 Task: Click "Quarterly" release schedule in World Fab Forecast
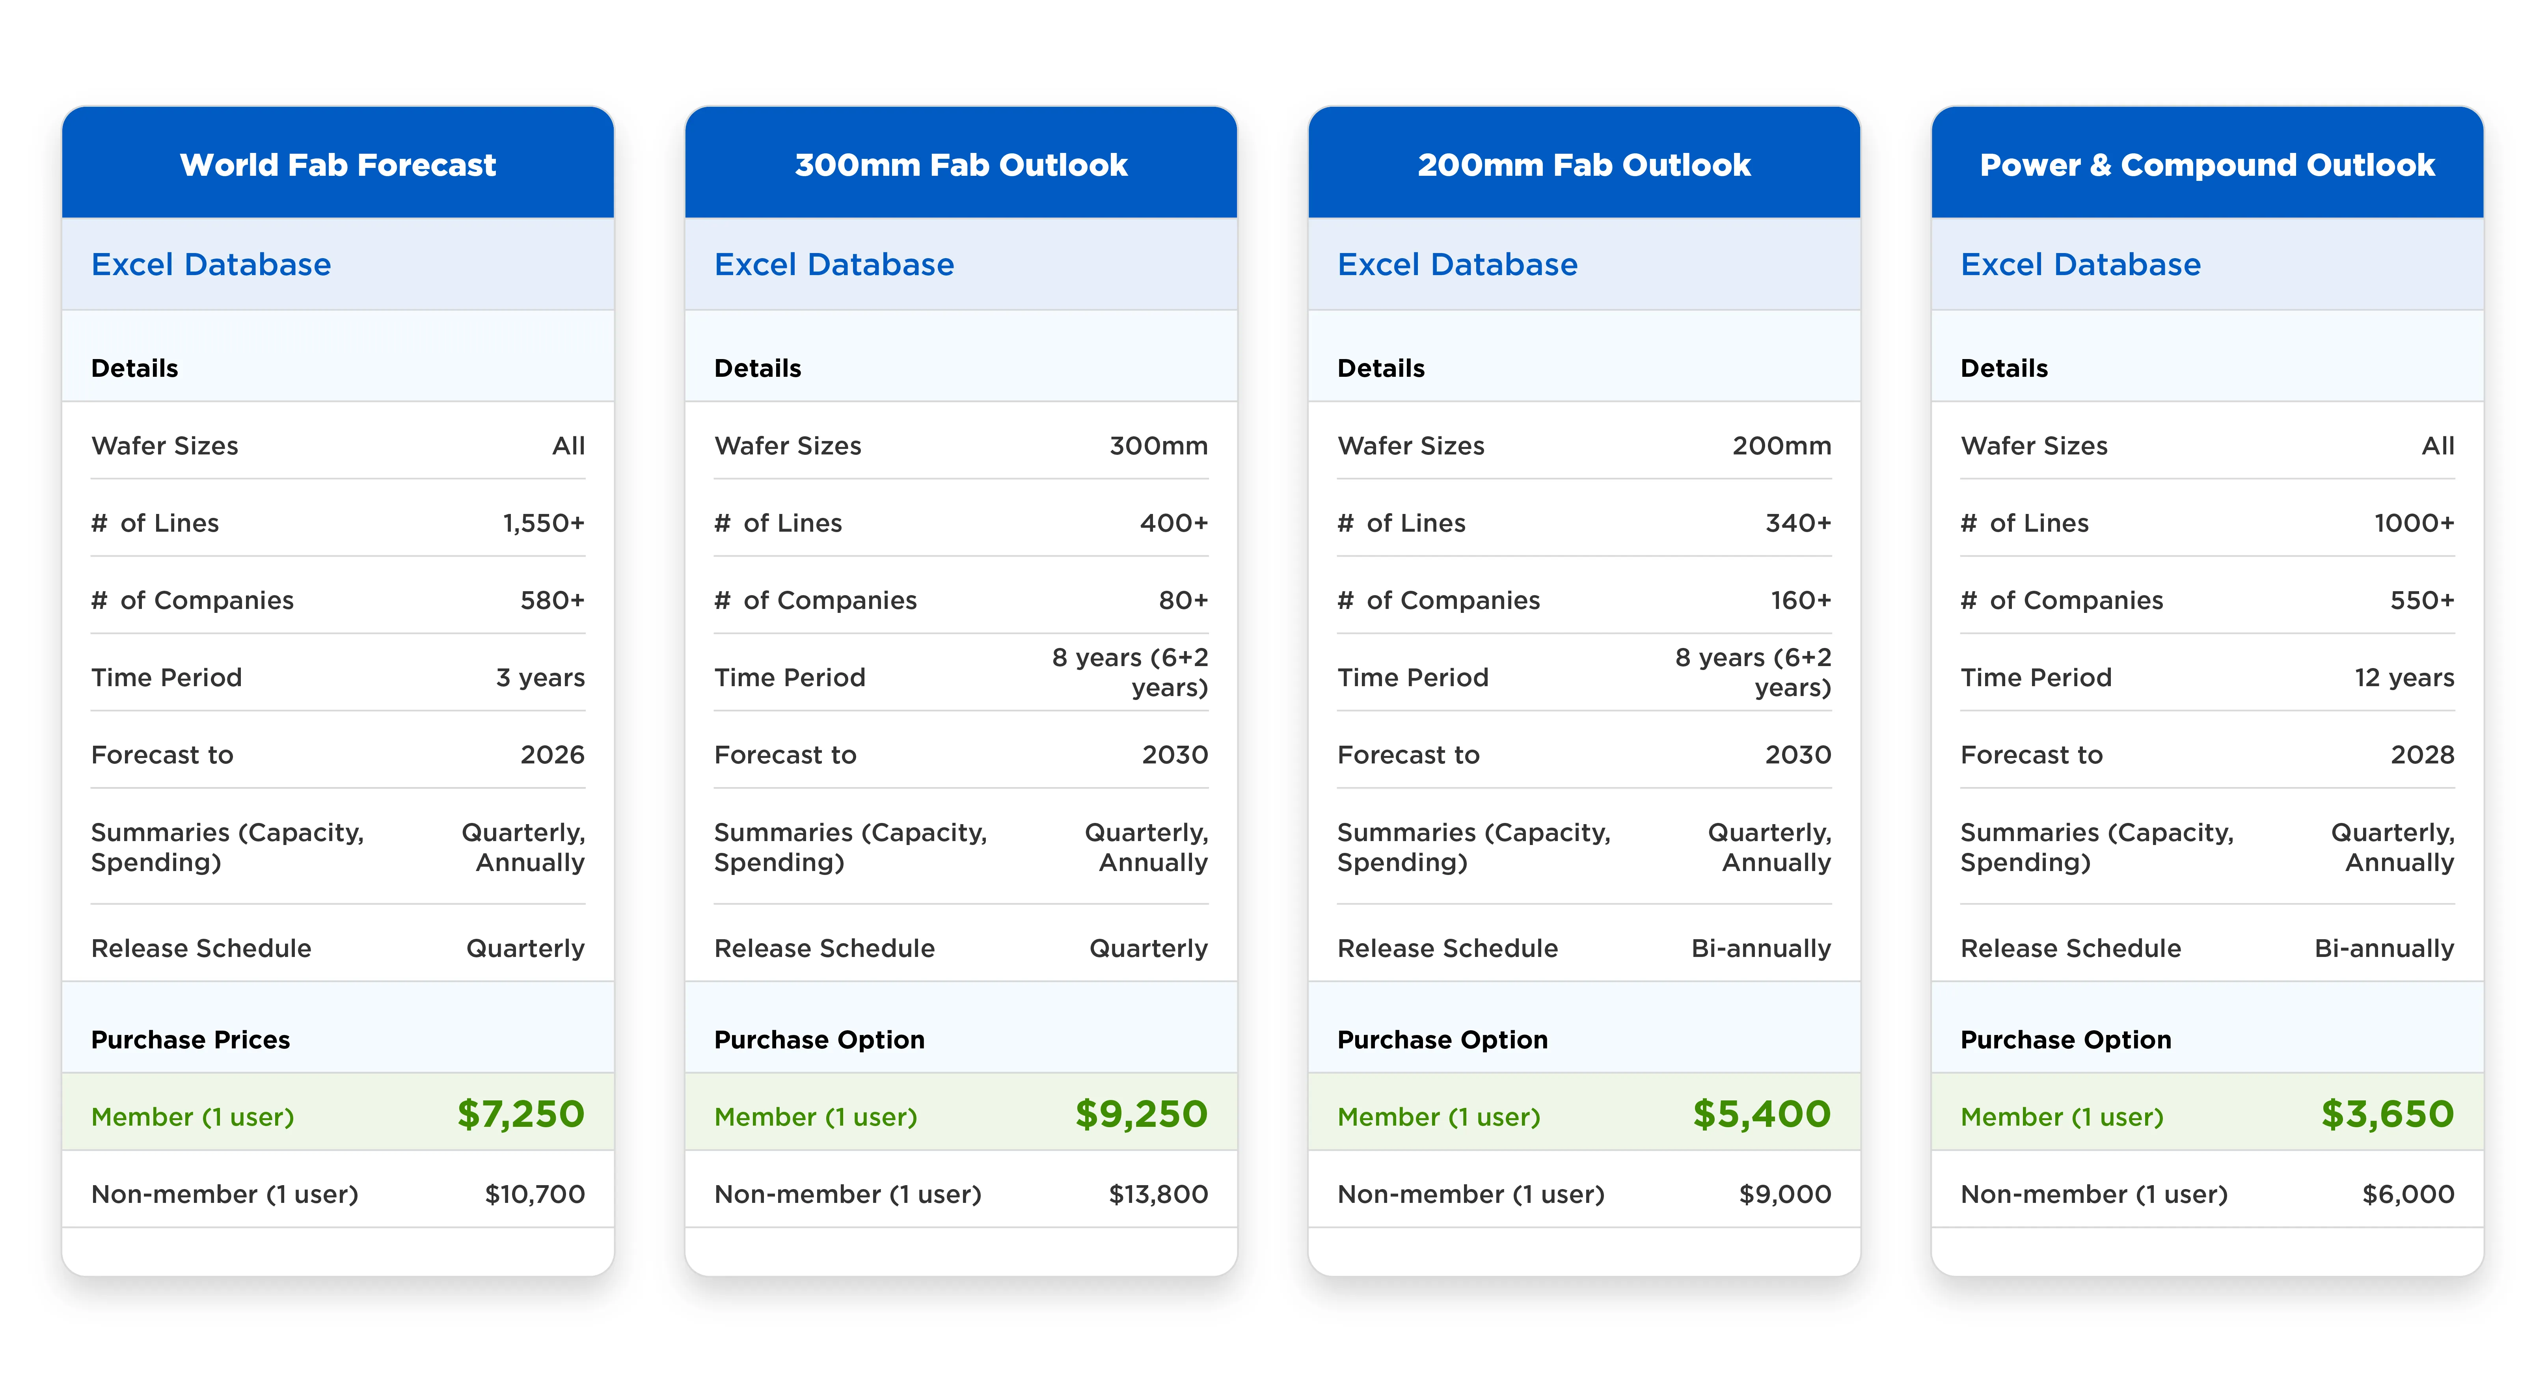(x=526, y=949)
